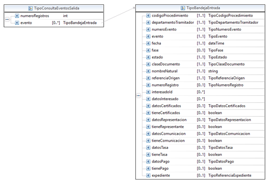The height and width of the screenshot is (182, 268).
Task: Select the referenciaOrigen element name
Action: [x=166, y=78]
